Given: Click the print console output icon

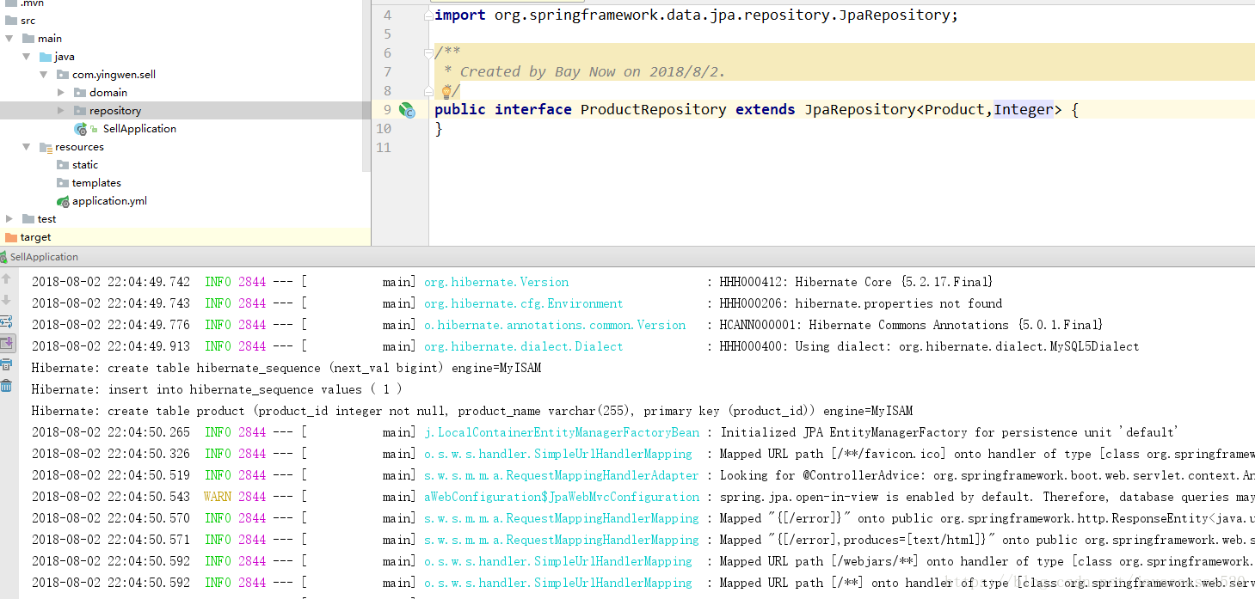Looking at the screenshot, I should tap(6, 364).
